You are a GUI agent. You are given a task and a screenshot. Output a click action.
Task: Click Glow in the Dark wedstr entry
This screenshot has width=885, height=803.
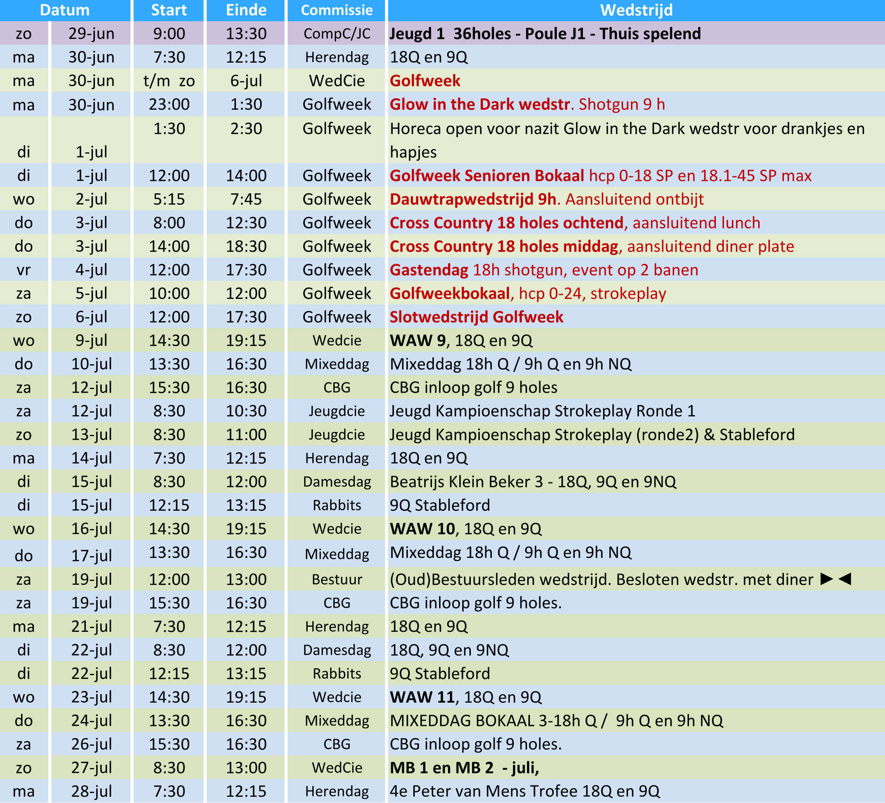click(x=480, y=105)
